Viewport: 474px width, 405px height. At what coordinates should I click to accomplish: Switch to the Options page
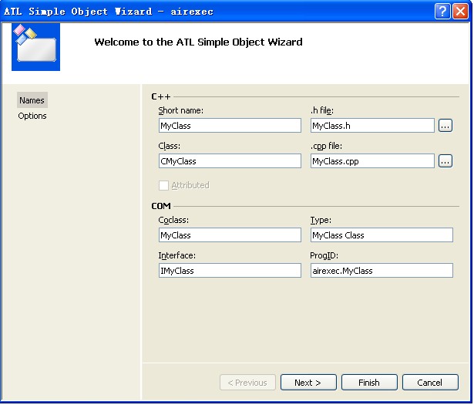tap(32, 116)
